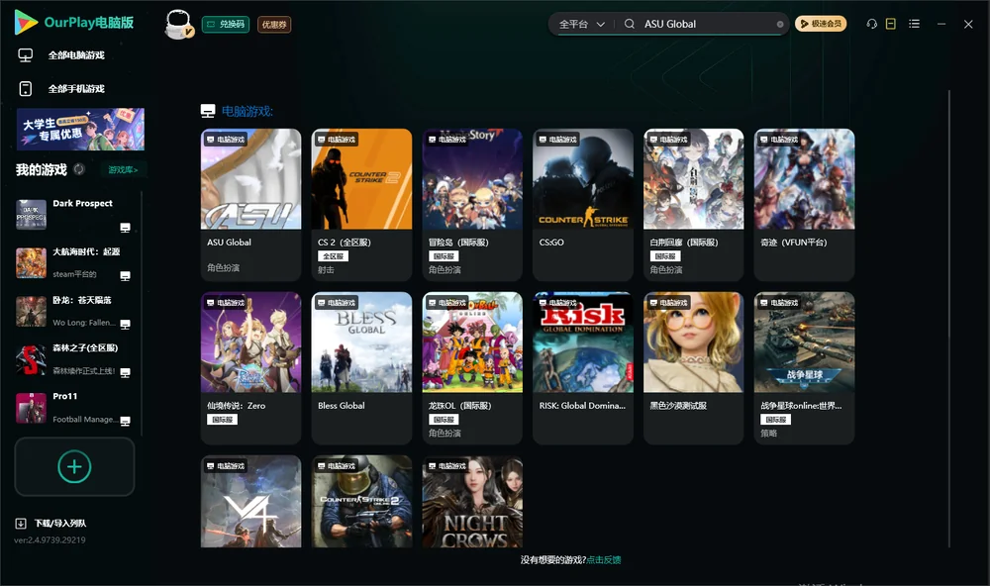Open the CS 2 (全区服) game card
This screenshot has width=990, height=586.
pos(361,205)
